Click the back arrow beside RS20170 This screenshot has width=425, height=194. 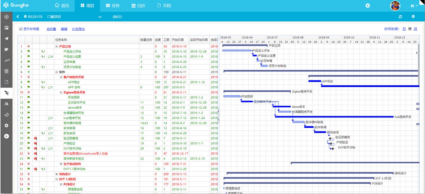tap(18, 17)
